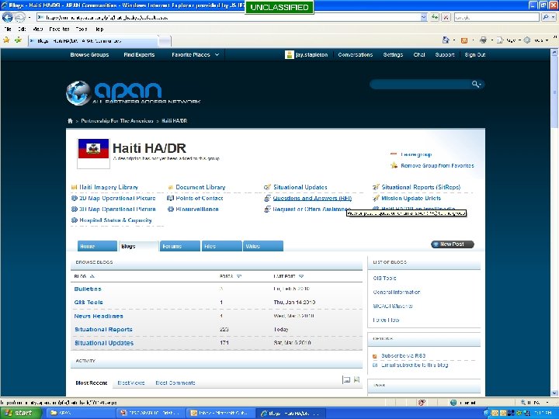
Task: Expand the Favorite Places dropdown
Action: [217, 55]
